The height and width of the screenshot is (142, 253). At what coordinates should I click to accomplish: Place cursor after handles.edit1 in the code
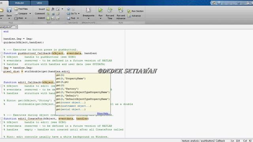[70, 71]
